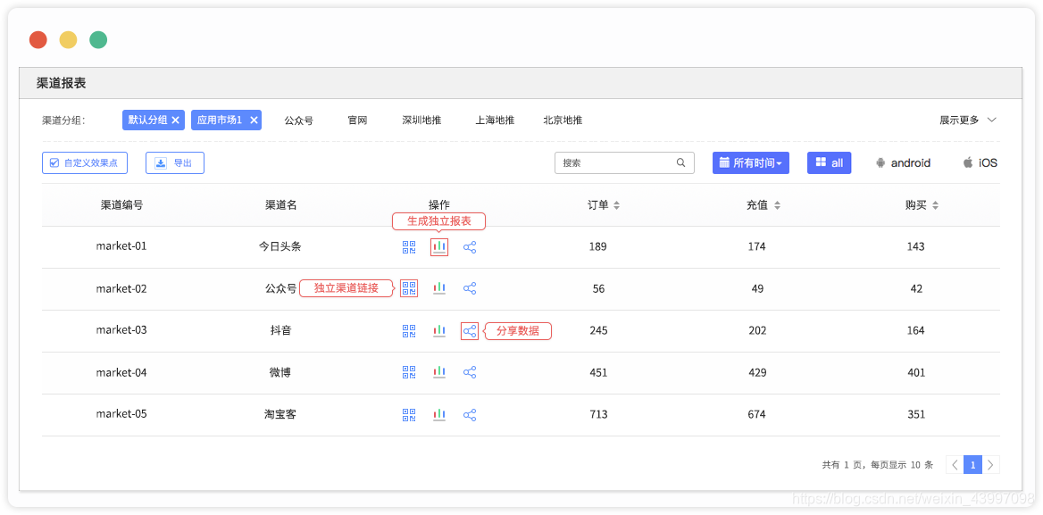Viewport: 1043px width, 515px height.
Task: Open QR code link for 微博 row
Action: tap(409, 372)
